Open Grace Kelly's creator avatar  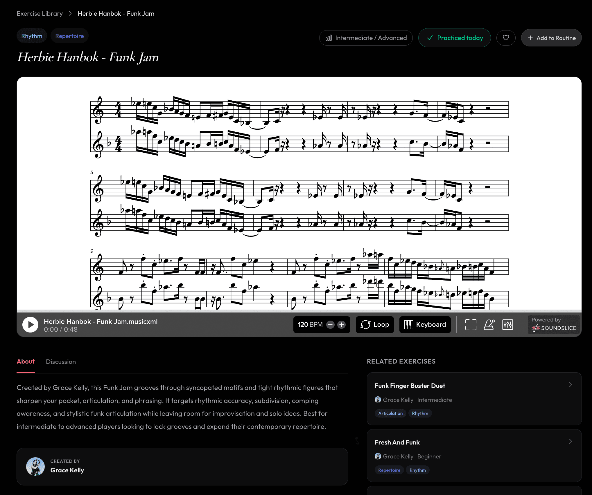35,467
